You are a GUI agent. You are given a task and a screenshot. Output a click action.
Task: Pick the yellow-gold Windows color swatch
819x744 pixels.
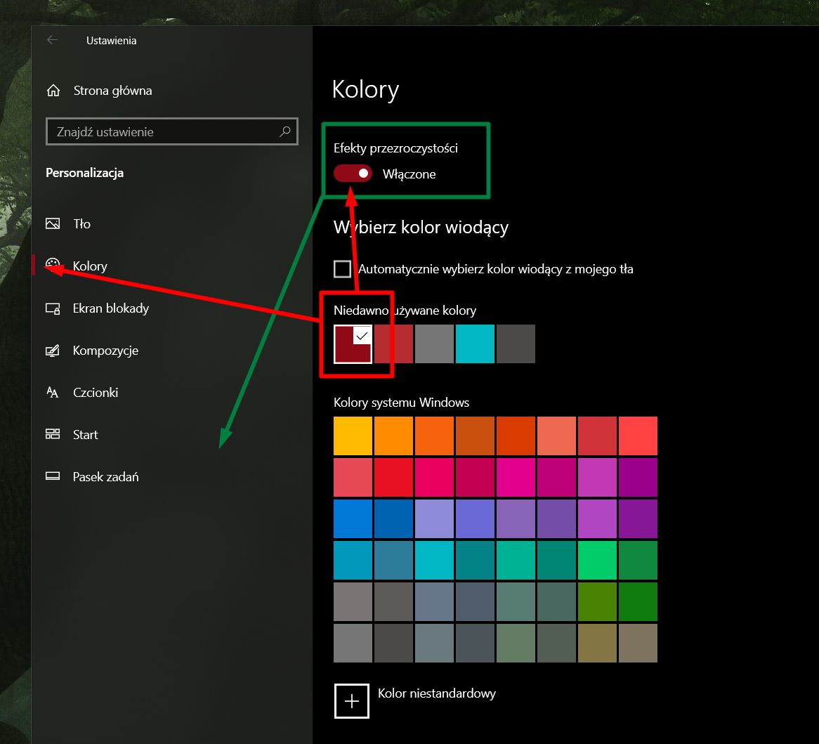[x=353, y=436]
